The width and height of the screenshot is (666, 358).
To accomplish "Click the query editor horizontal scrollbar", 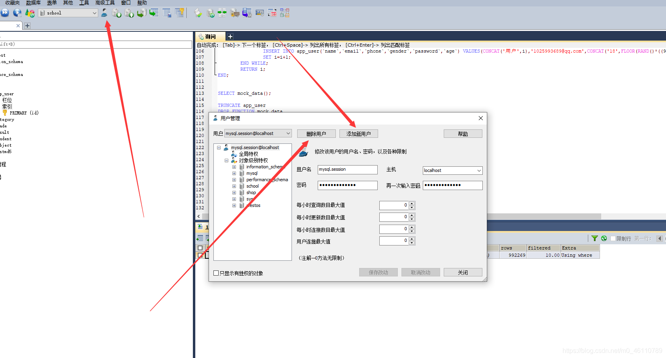I will 544,216.
